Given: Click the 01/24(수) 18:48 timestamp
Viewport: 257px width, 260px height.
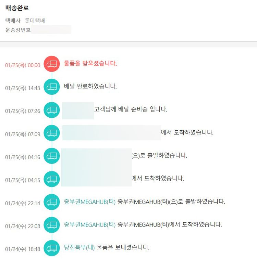Looking at the screenshot, I should point(23,249).
